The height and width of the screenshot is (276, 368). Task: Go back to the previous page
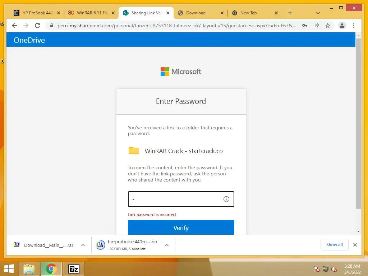[14, 26]
